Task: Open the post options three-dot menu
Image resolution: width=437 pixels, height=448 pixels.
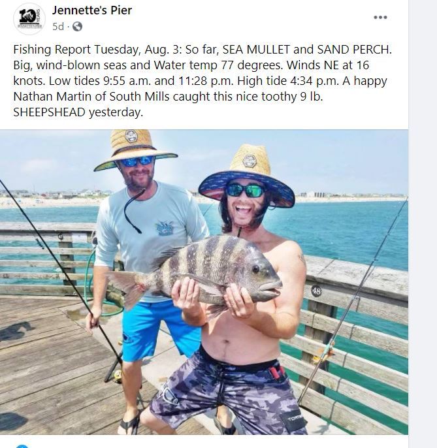Action: (x=380, y=18)
